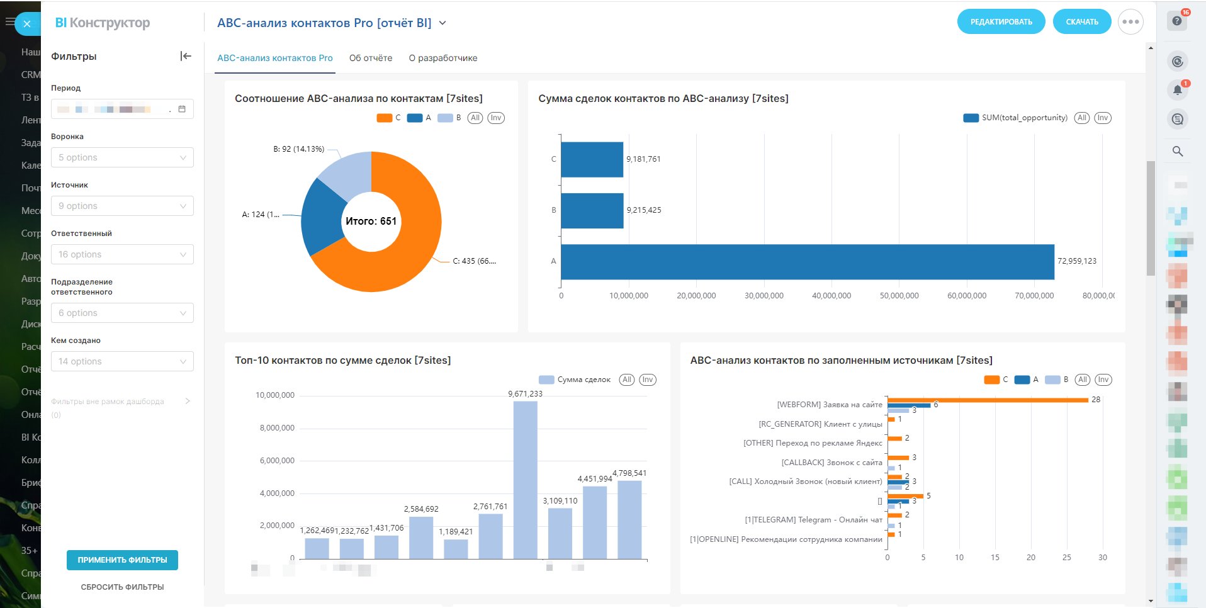Expand 'Фильтры вне рамок дашборда' section

click(x=187, y=402)
